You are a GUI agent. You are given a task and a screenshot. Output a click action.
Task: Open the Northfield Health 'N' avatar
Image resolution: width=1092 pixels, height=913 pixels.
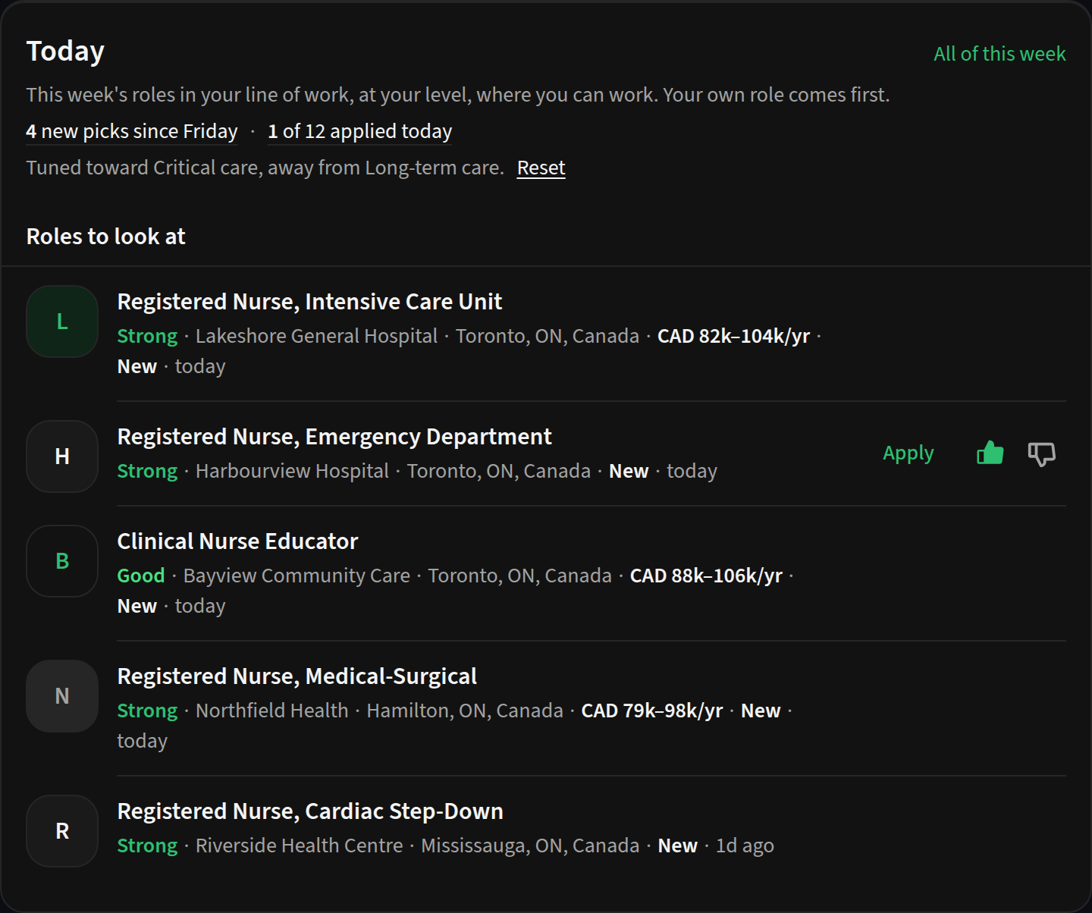tap(62, 696)
